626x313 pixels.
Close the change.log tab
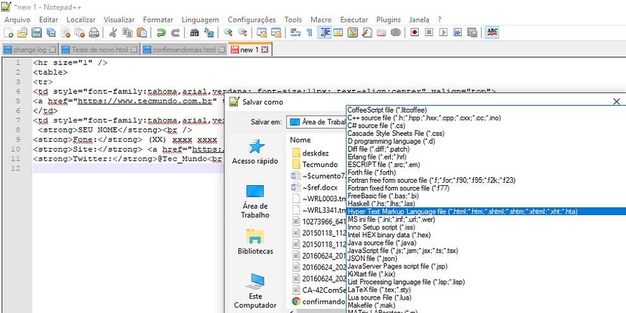(x=52, y=50)
